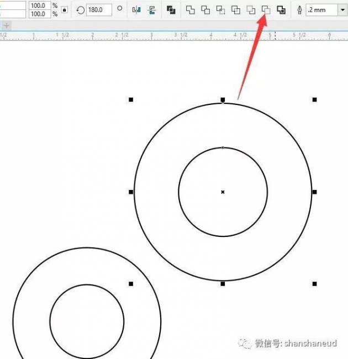Click the top-left selection handle
The width and height of the screenshot is (348, 359).
[131, 99]
